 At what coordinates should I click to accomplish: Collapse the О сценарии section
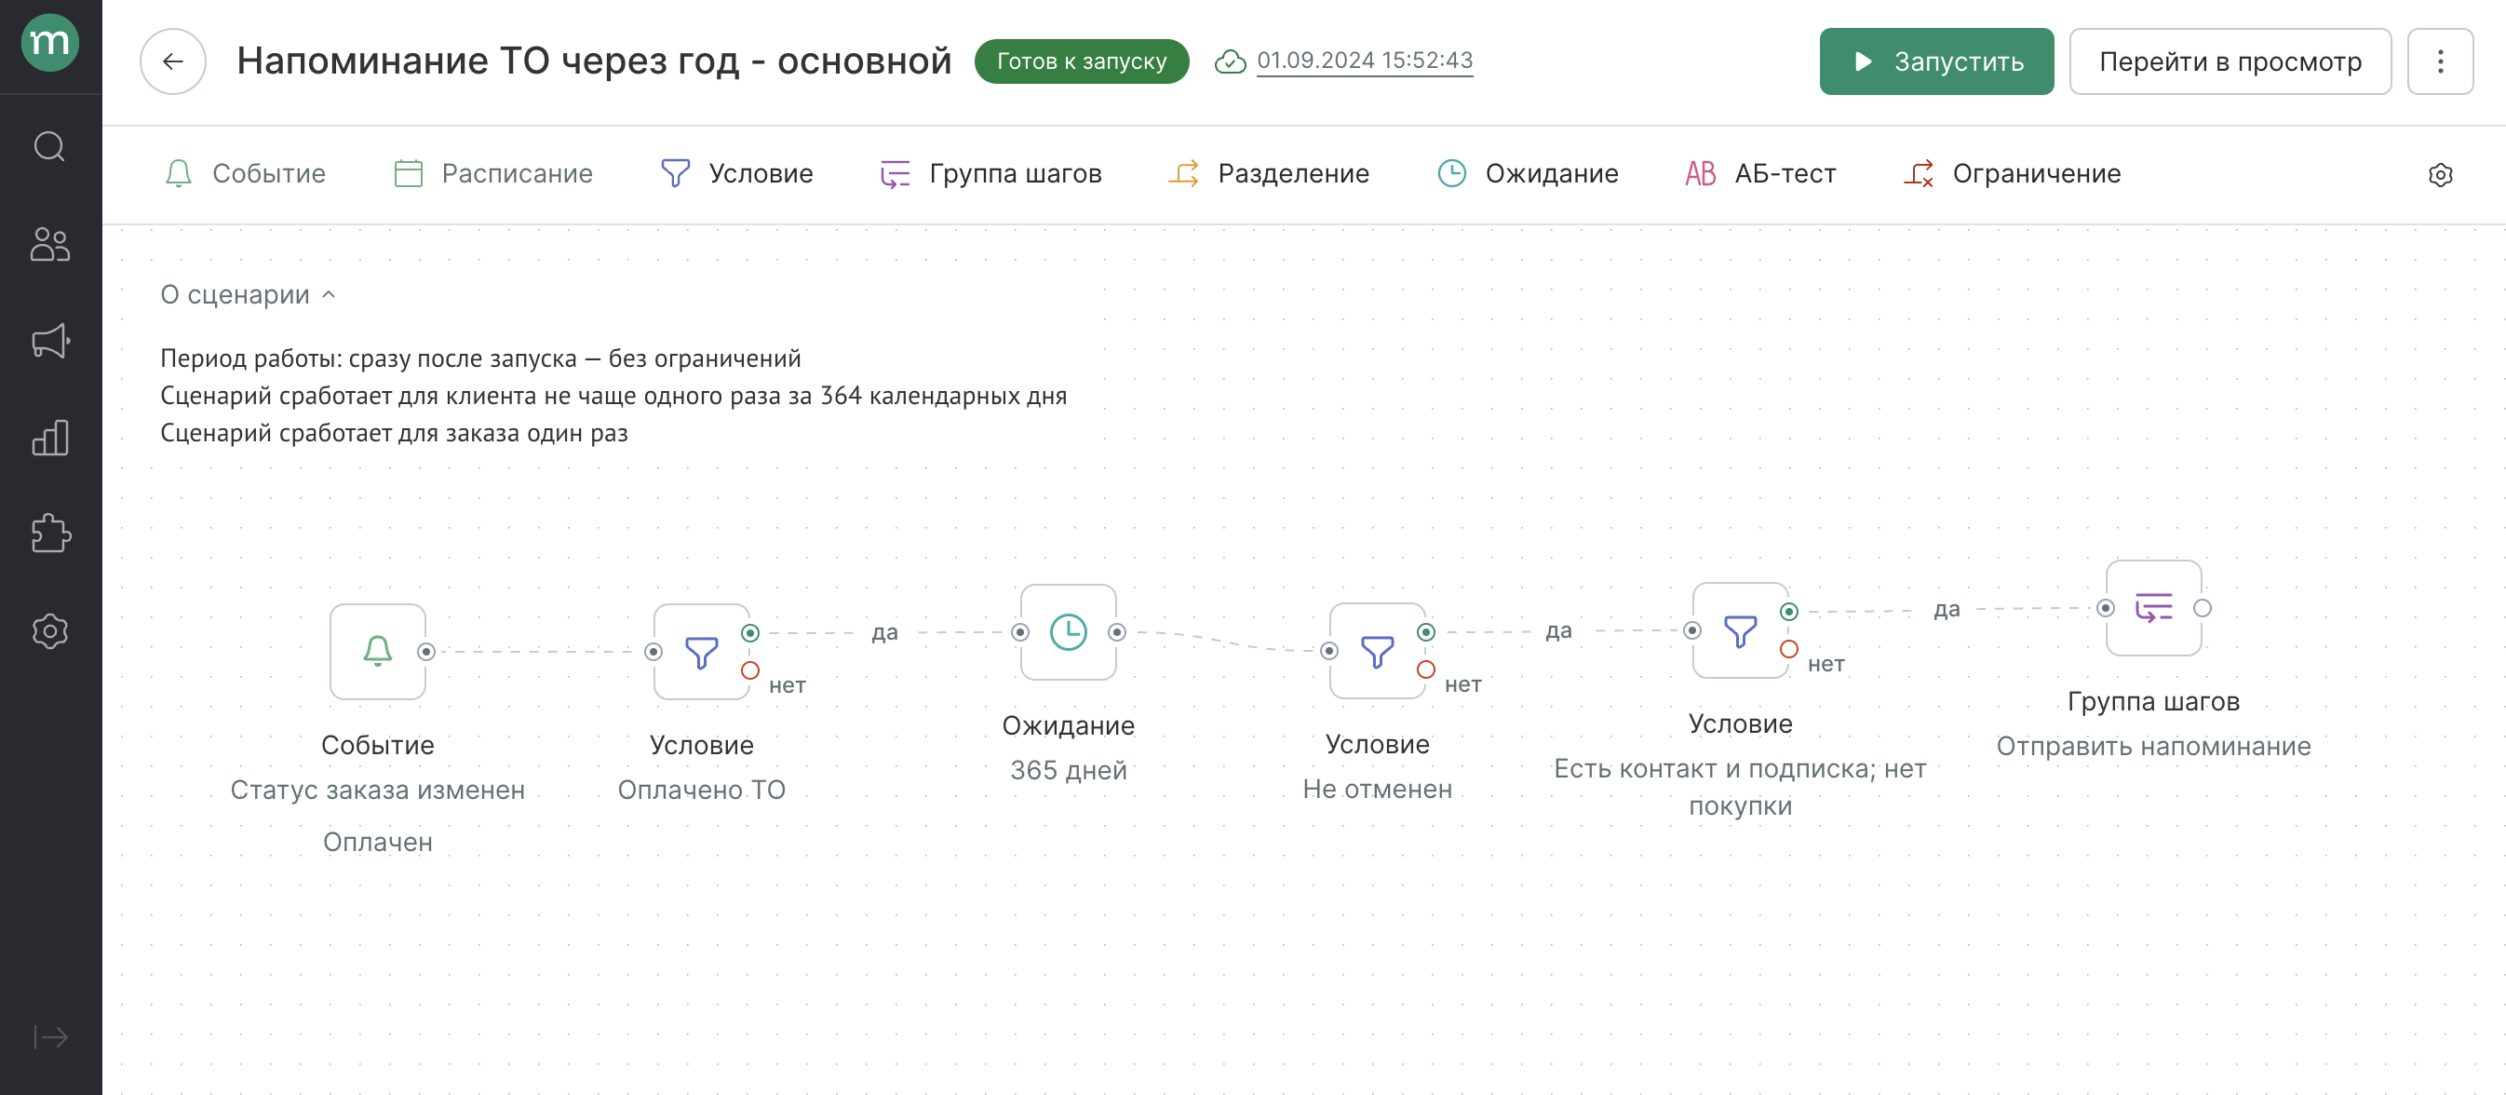(x=248, y=295)
